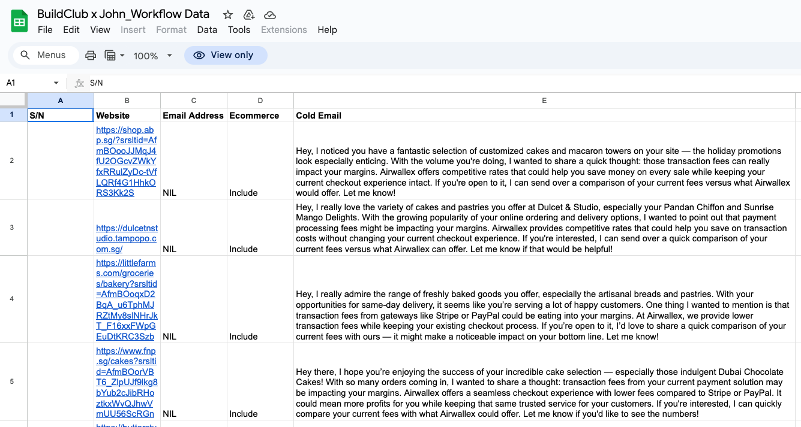This screenshot has width=801, height=427.
Task: Open the dulcetnstudio.tampopo.com.sg link
Action: point(127,238)
